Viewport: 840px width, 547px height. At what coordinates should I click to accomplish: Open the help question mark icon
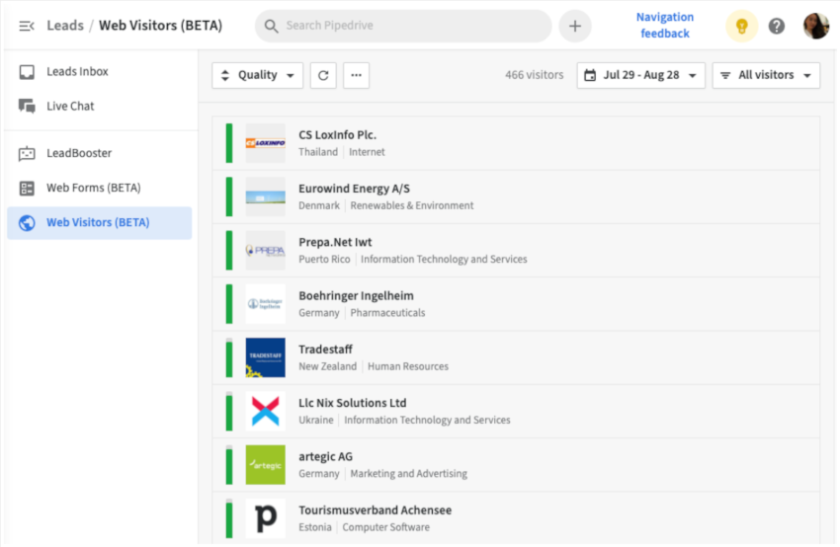(776, 26)
